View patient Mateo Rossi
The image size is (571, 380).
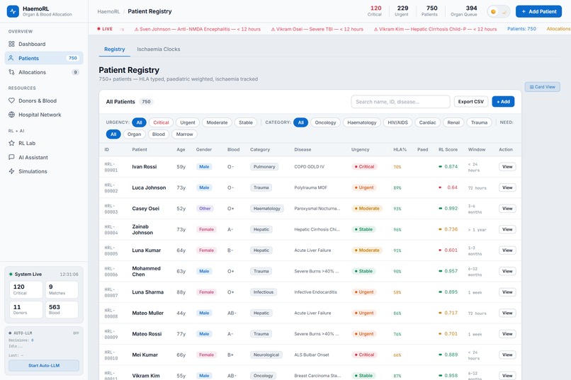pyautogui.click(x=507, y=334)
